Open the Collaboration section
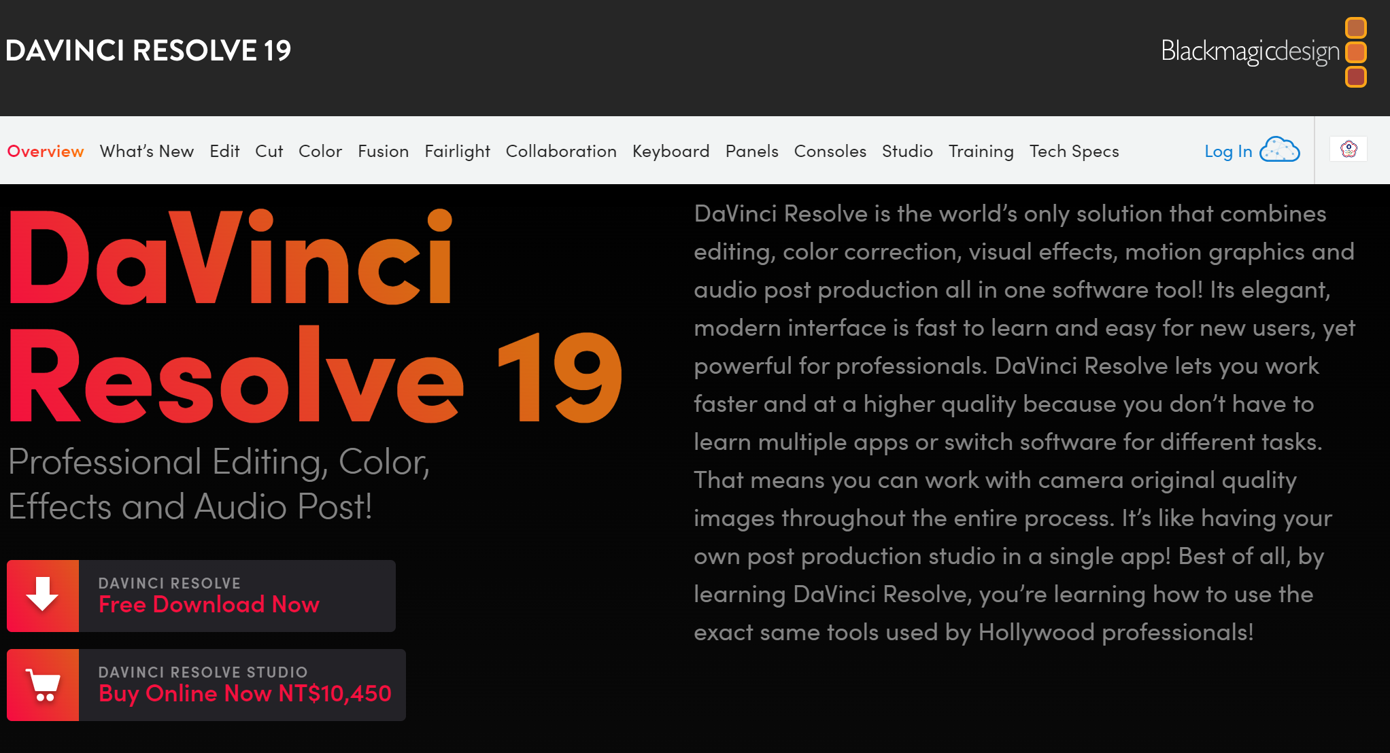Image resolution: width=1390 pixels, height=753 pixels. click(561, 151)
